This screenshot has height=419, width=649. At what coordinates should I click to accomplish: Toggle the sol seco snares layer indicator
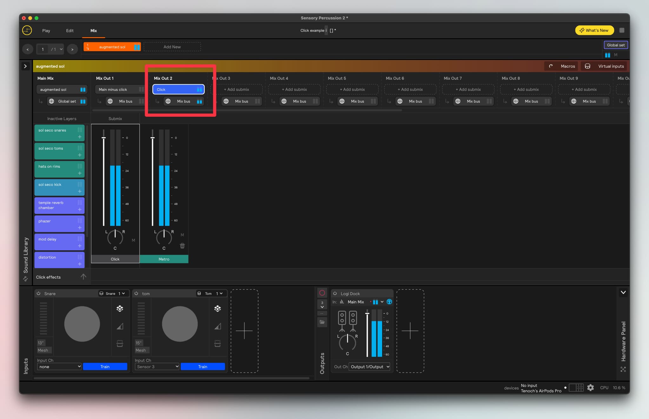(x=80, y=130)
